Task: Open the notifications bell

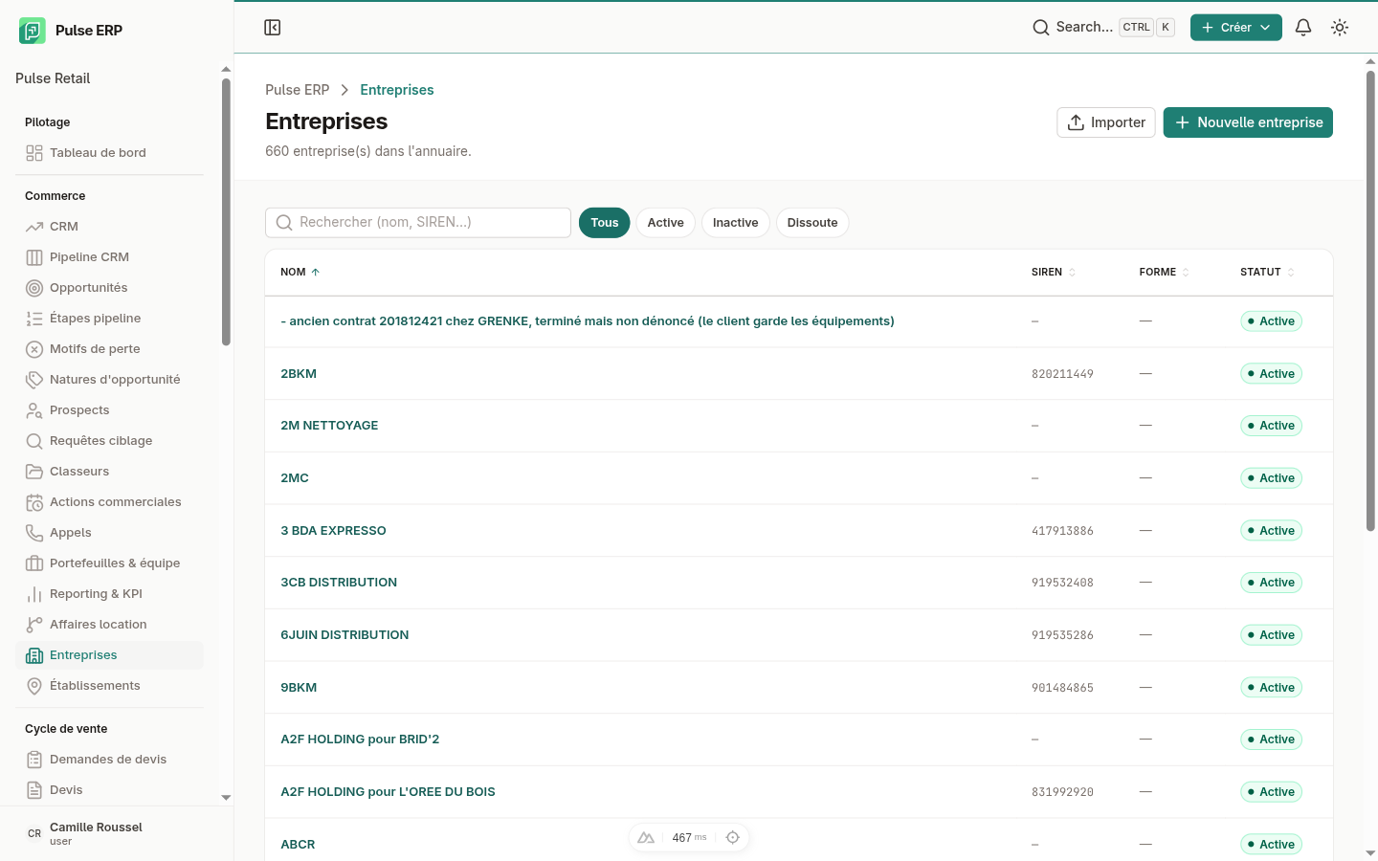Action: (1303, 28)
